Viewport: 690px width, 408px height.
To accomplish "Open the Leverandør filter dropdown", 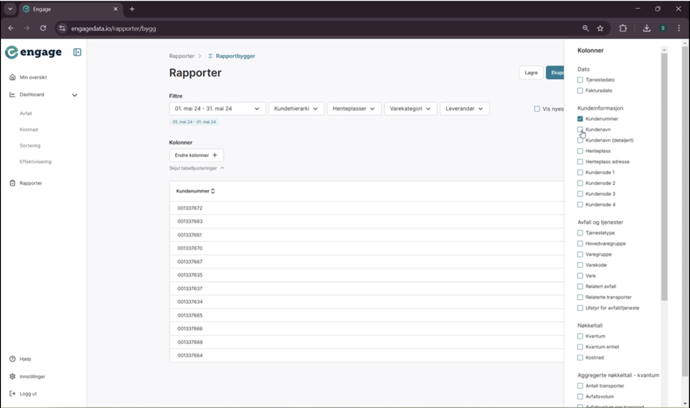I will click(x=464, y=109).
